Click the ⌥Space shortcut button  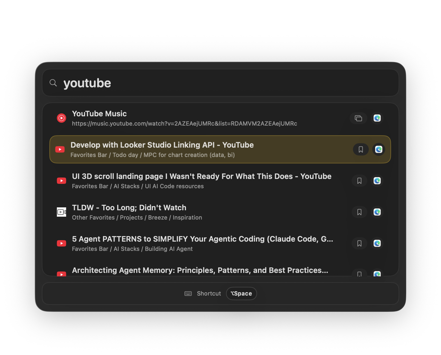click(x=241, y=294)
